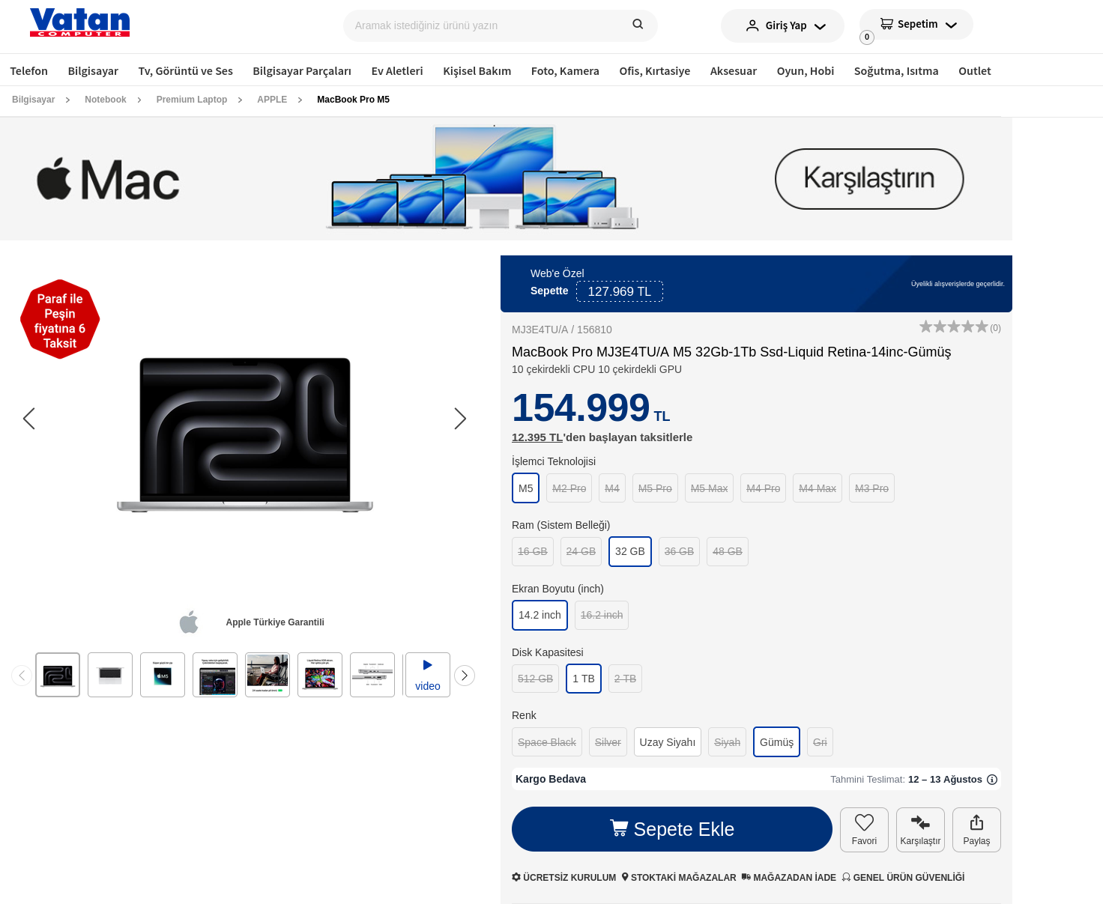
Task: Click the product star rating
Action: [954, 327]
